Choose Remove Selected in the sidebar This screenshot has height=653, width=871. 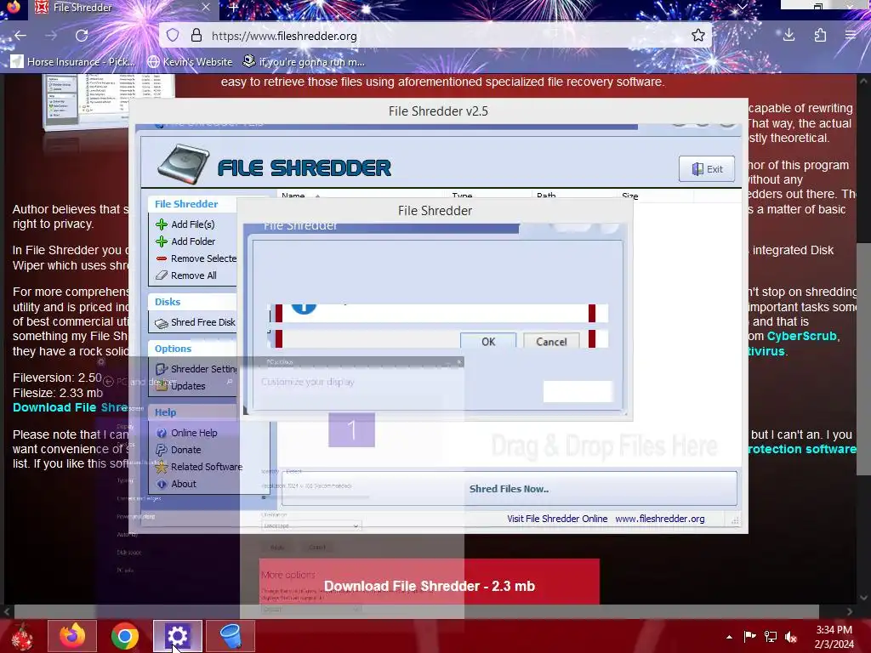click(203, 258)
